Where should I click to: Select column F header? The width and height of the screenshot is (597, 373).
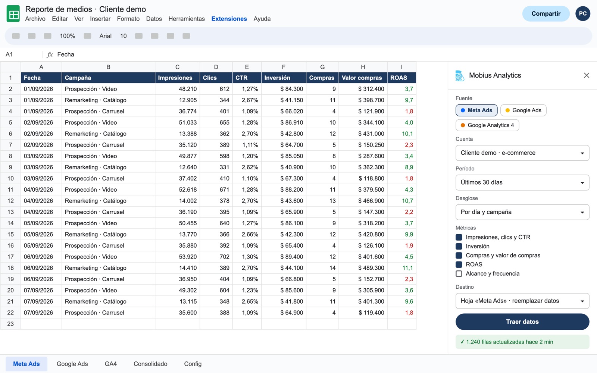coord(284,67)
